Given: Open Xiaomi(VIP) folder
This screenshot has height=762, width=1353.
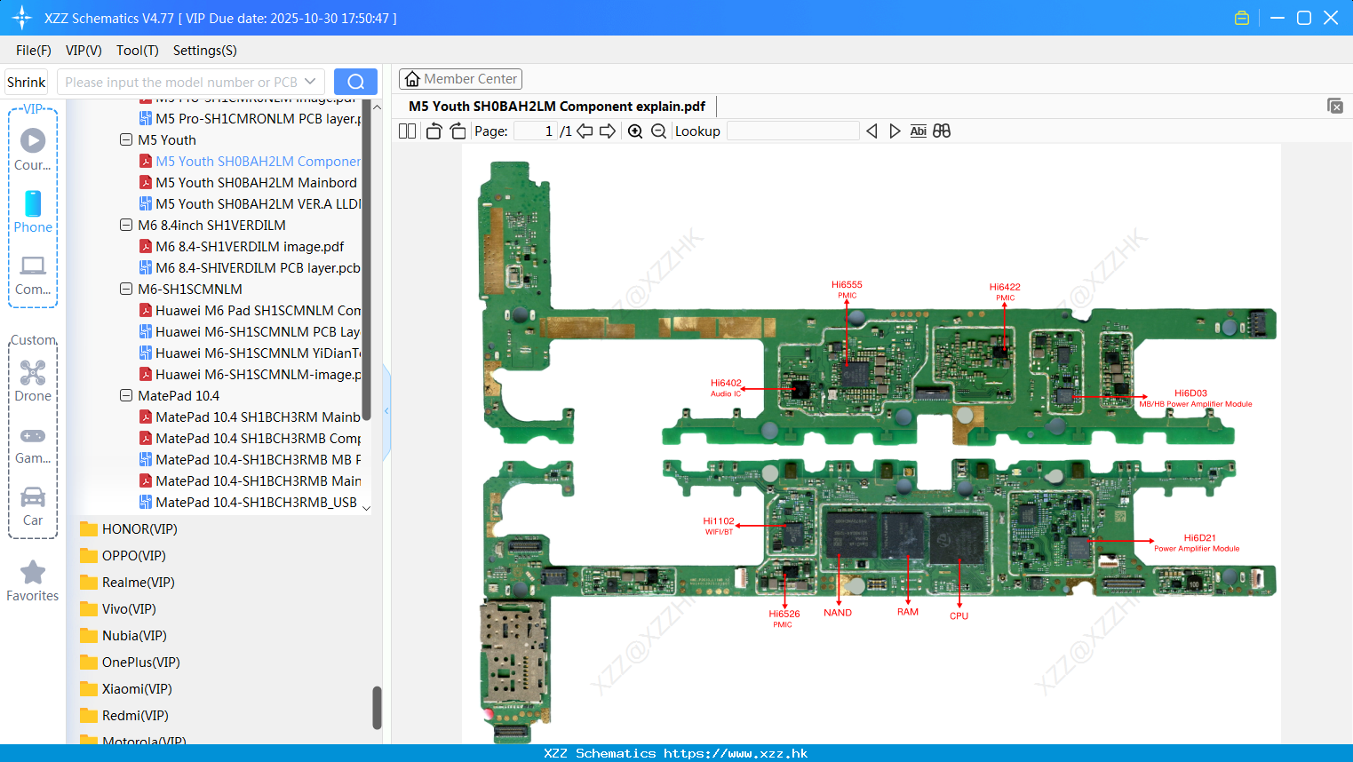Looking at the screenshot, I should [x=126, y=688].
